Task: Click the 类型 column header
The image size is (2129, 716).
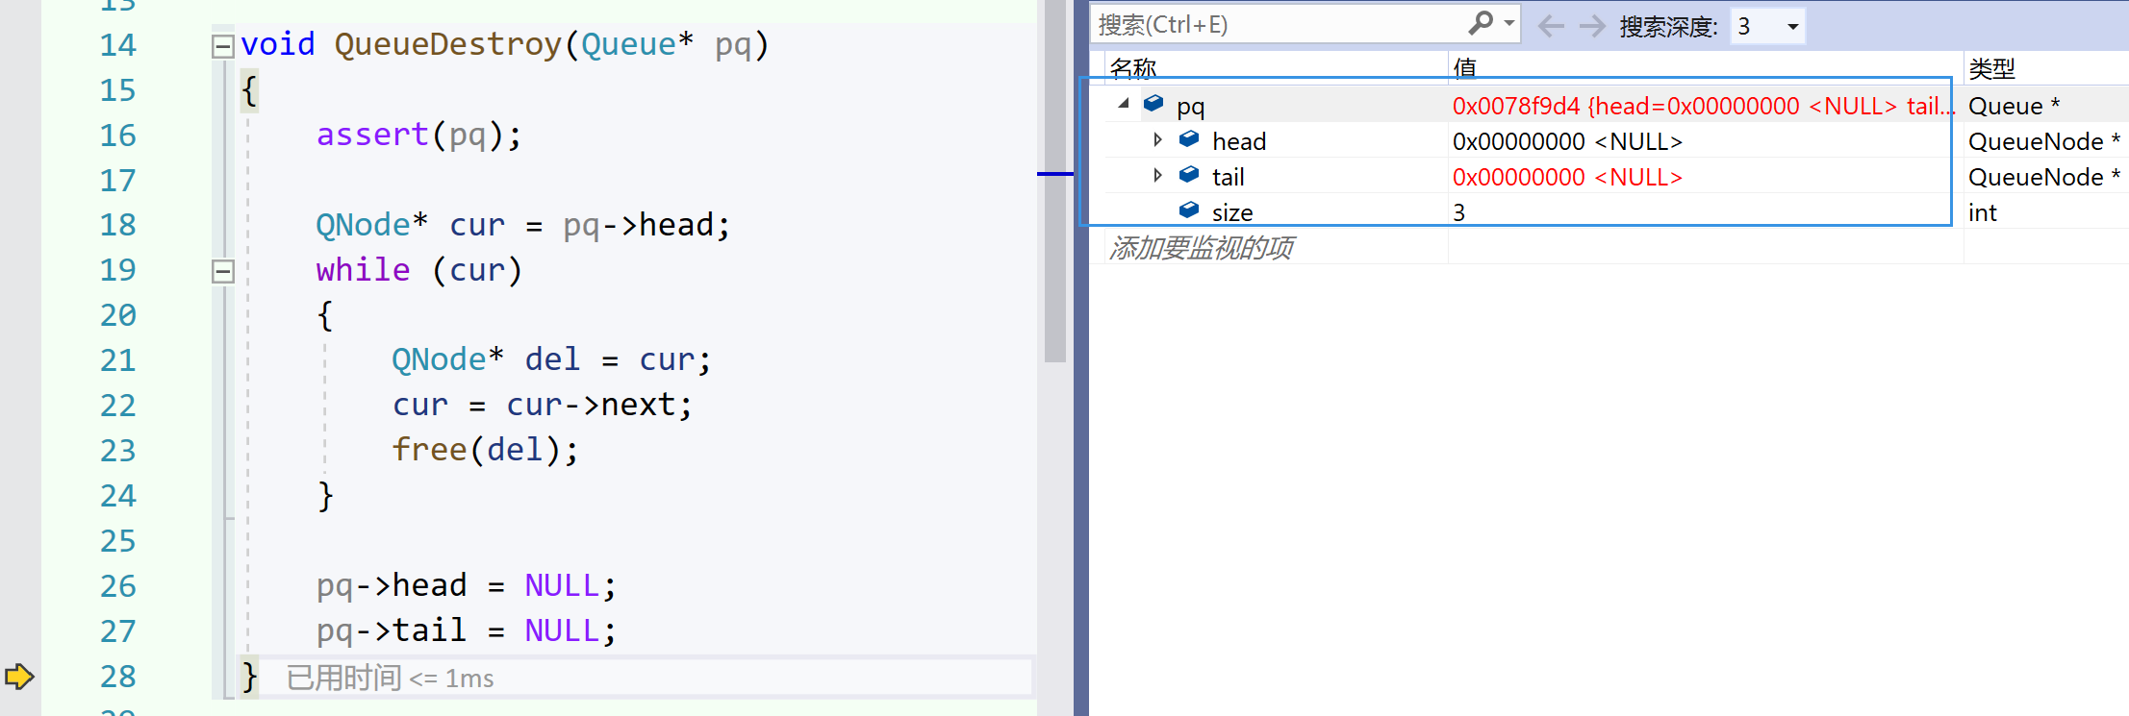Action: pos(1991,68)
